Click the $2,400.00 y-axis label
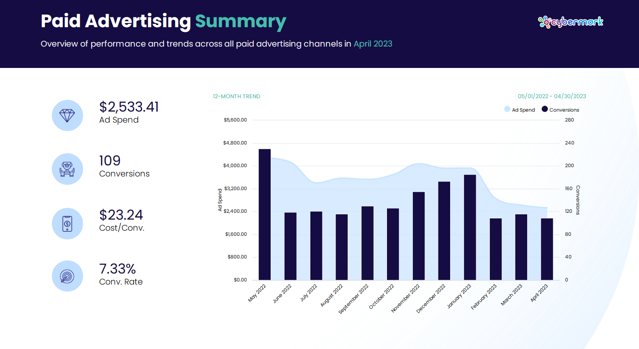 tap(235, 212)
